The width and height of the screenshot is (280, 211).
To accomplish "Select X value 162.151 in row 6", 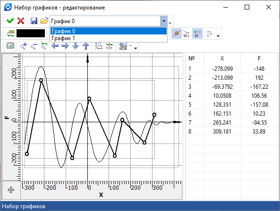I will [222, 114].
